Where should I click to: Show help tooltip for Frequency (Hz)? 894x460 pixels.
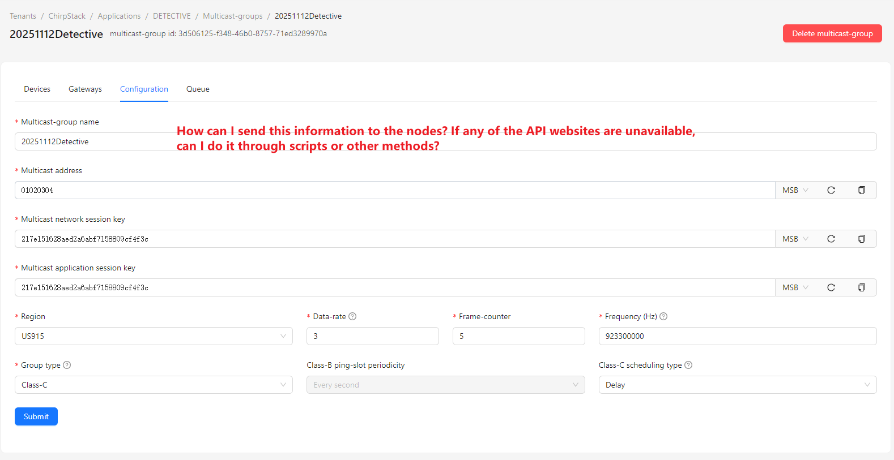(x=663, y=316)
